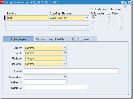133x99 pixels.
Task: Expand the Update privilege dropdown
Action: 65,58
